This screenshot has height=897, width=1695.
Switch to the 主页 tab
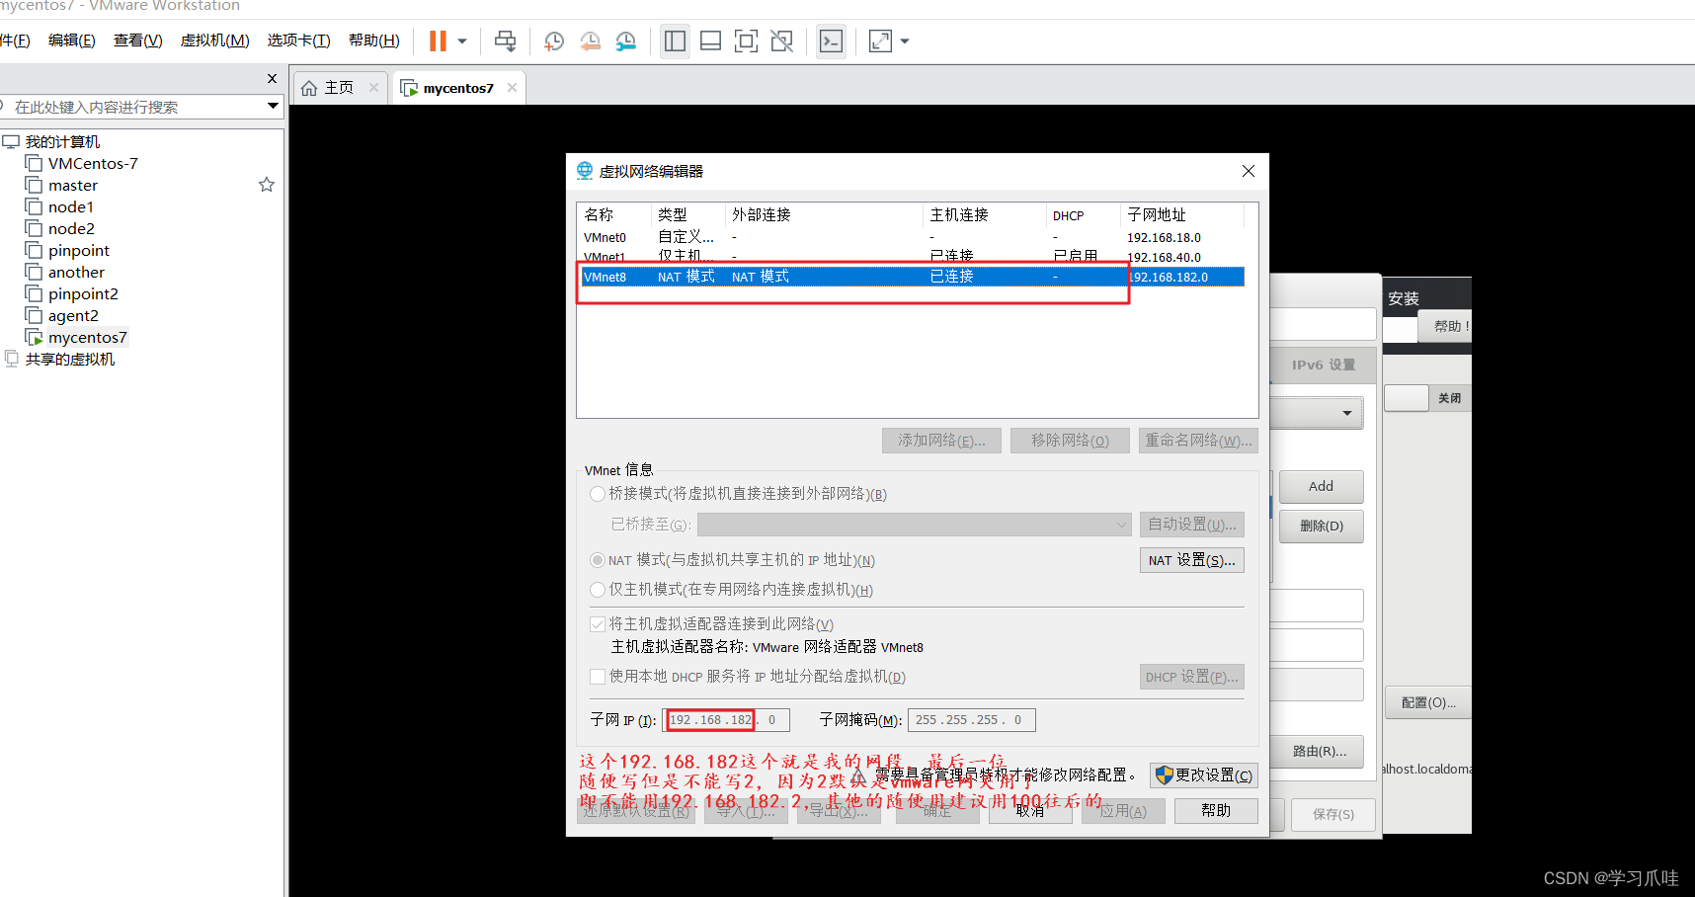pos(339,88)
